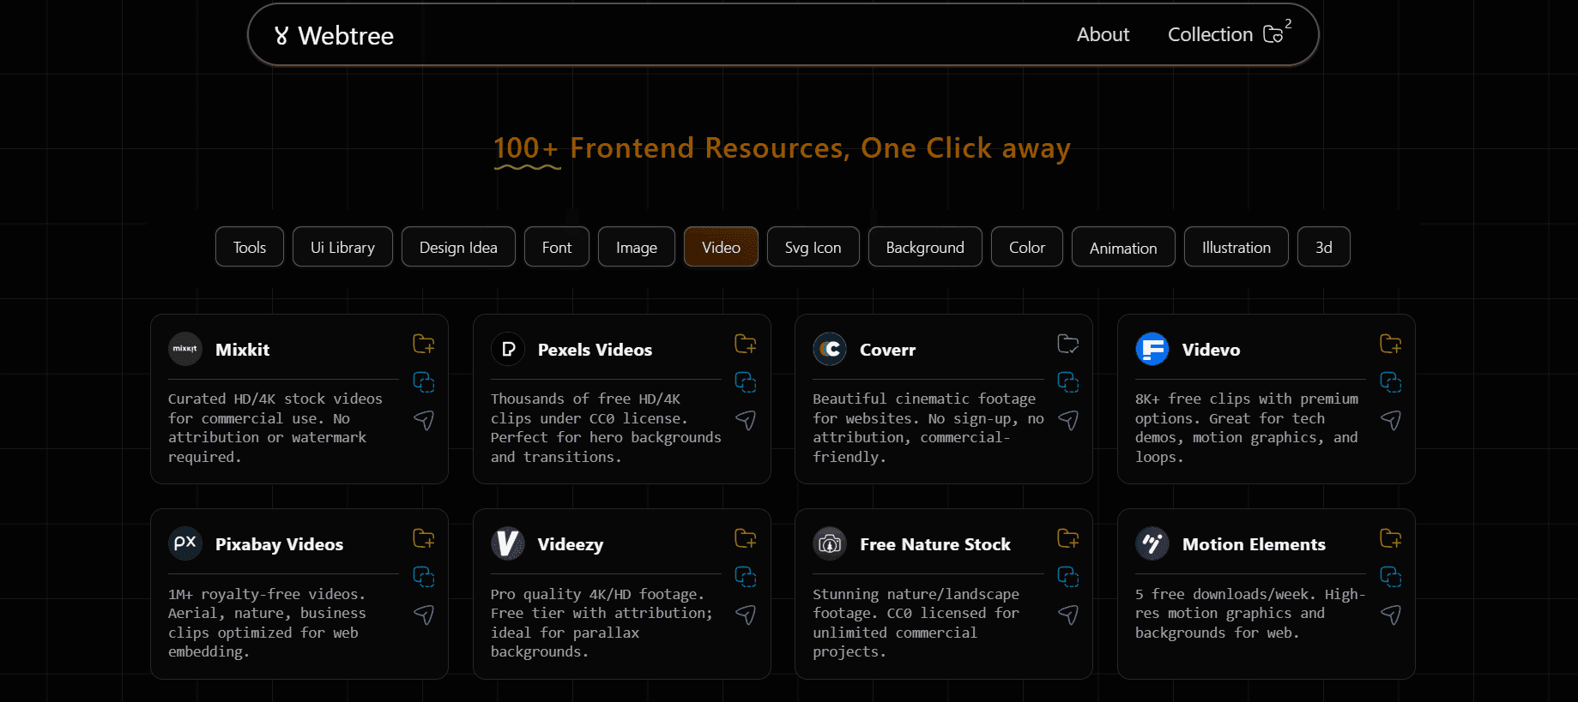This screenshot has height=702, width=1578.
Task: Choose the Font category
Action: point(557,247)
